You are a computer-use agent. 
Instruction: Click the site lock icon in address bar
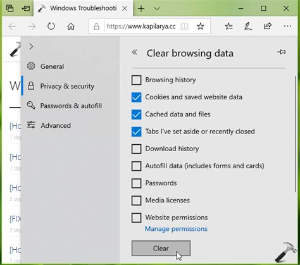point(96,27)
